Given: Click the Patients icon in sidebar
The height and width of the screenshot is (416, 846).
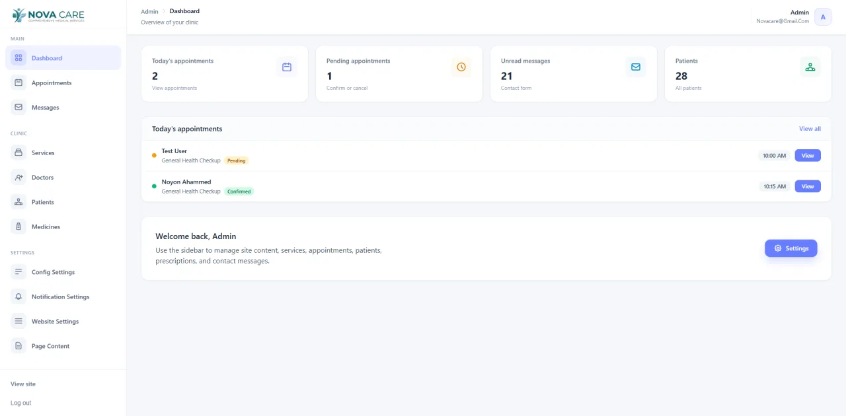Looking at the screenshot, I should 19,202.
